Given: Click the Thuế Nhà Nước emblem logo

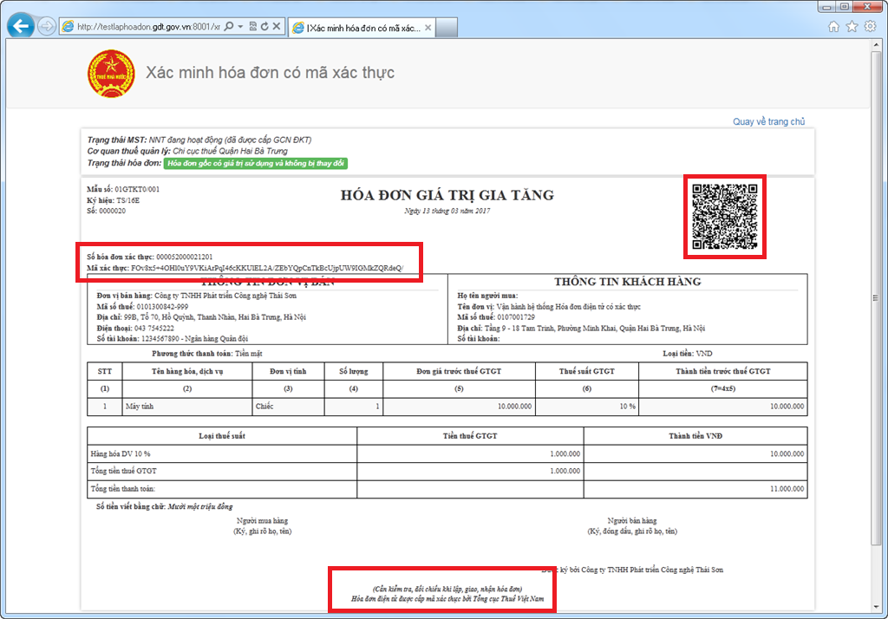Looking at the screenshot, I should point(111,74).
